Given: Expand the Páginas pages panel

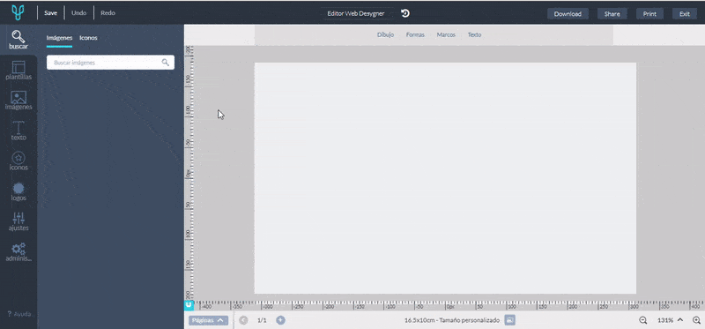Looking at the screenshot, I should (x=208, y=320).
